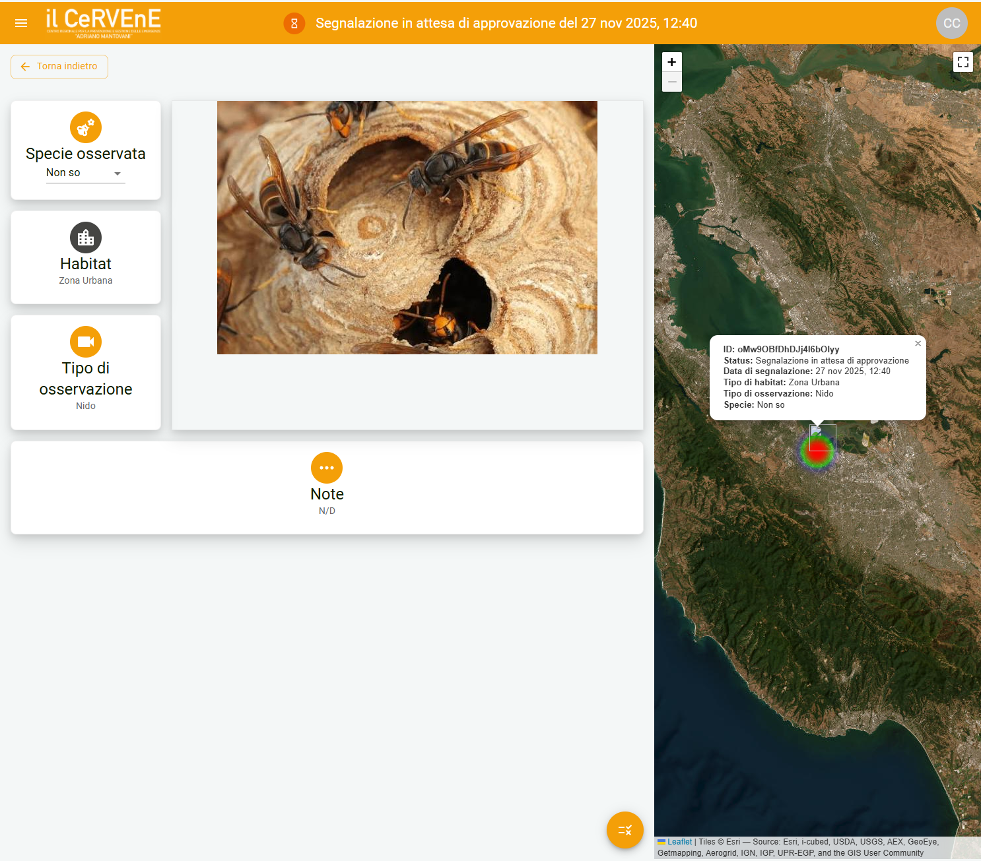Screen dimensions: 981x861
Task: Click the Specie osservata hornet icon
Action: coord(85,127)
